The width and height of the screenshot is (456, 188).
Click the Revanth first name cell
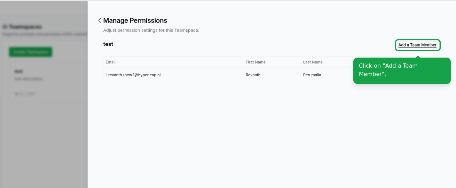(253, 75)
